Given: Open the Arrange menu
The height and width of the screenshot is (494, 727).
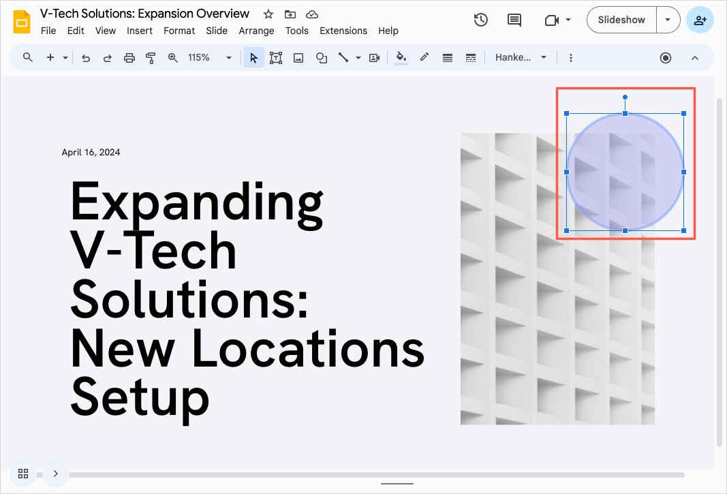Looking at the screenshot, I should (256, 31).
